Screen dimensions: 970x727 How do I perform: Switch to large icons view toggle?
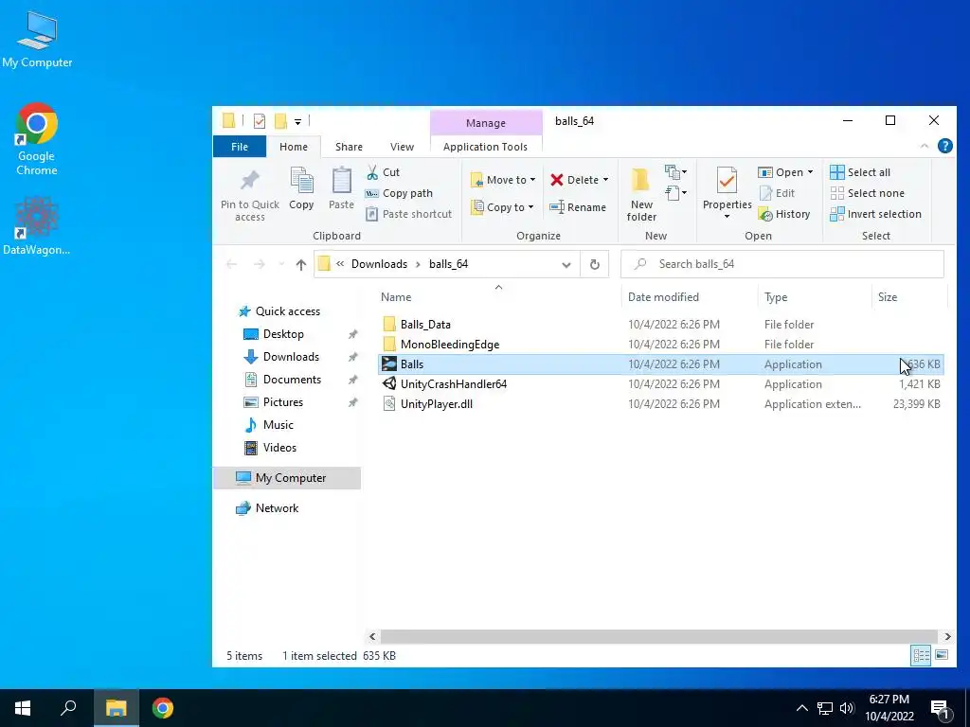[942, 655]
